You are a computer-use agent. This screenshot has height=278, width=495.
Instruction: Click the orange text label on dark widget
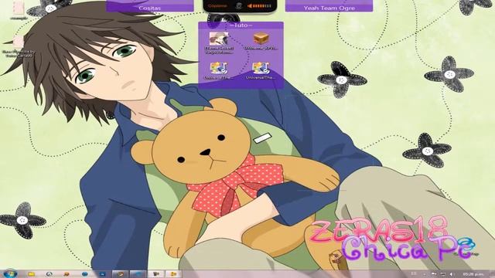(217, 6)
